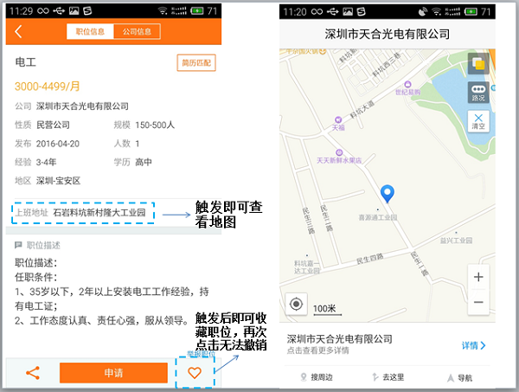Viewport: 519px width, 392px height.
Task: Zoom in the map with the plus button
Action: click(x=478, y=277)
